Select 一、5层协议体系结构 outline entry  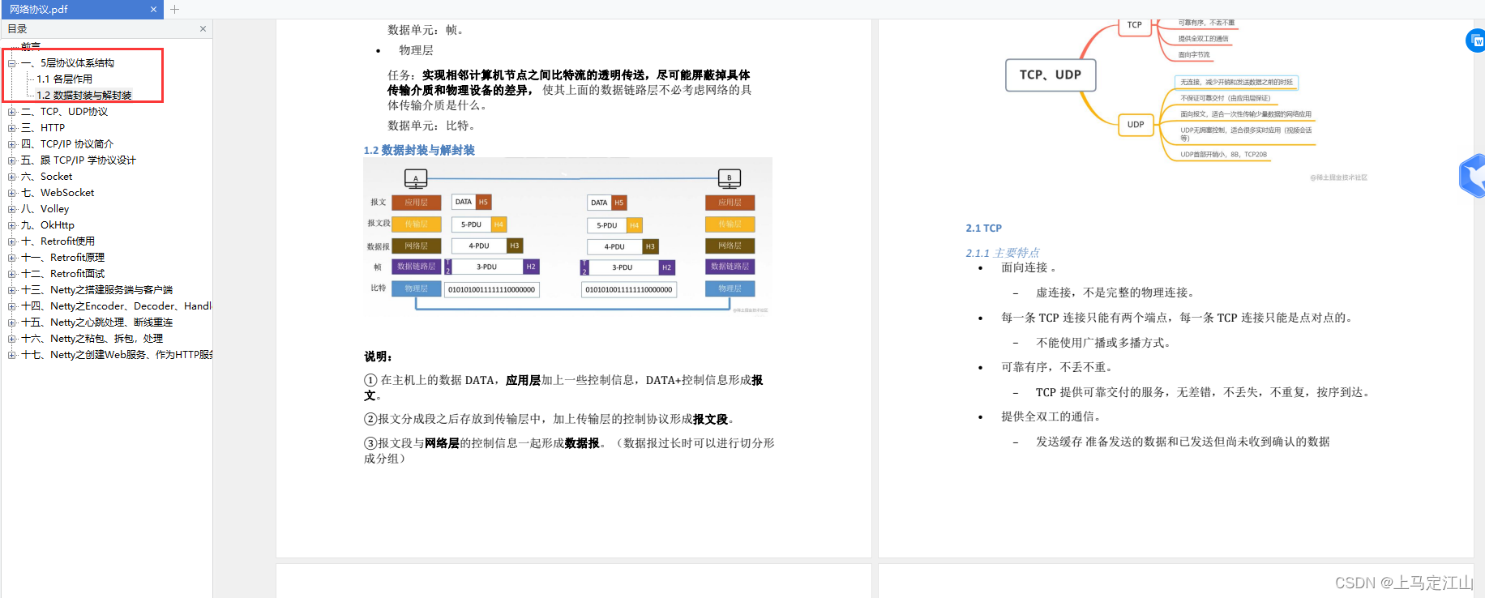pyautogui.click(x=67, y=63)
